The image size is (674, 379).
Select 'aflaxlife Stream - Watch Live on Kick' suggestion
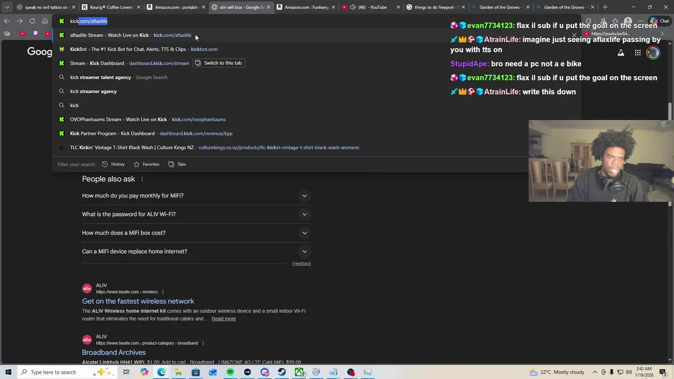tap(316, 35)
